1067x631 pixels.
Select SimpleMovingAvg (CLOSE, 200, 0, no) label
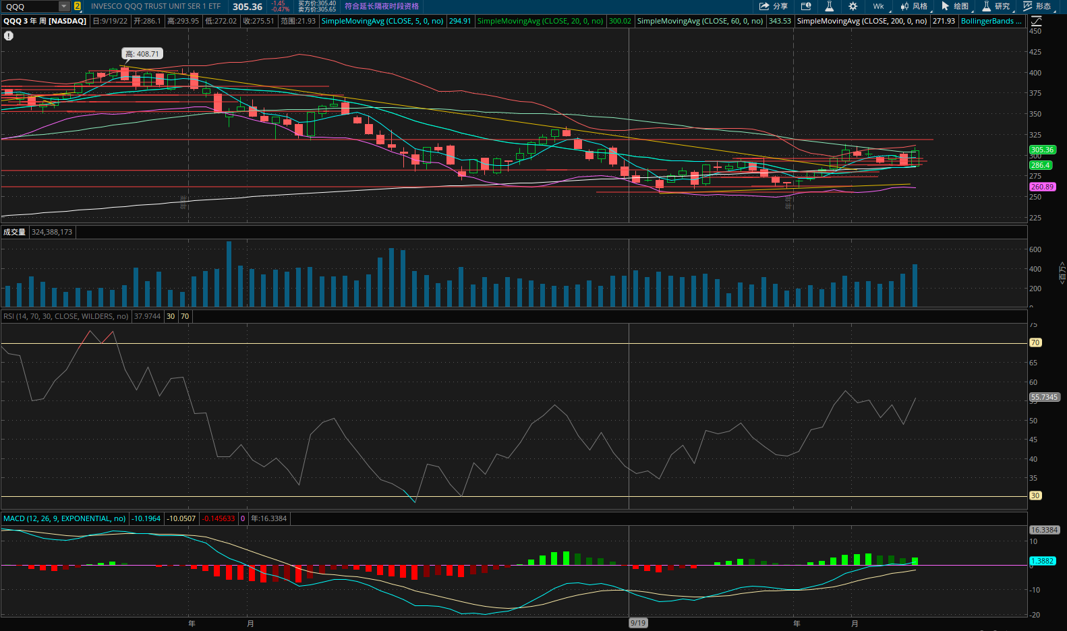click(x=862, y=21)
